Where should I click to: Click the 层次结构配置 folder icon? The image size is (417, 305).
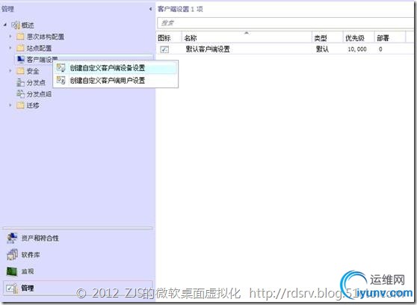20,37
